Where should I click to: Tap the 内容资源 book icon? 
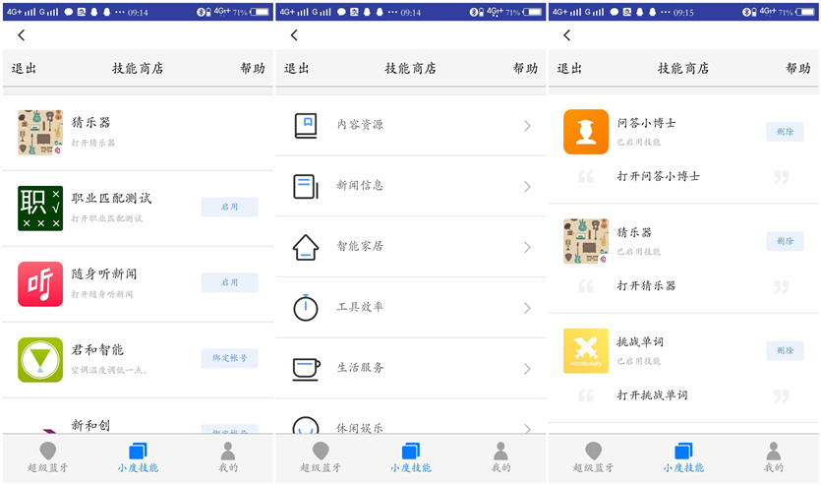(x=307, y=126)
